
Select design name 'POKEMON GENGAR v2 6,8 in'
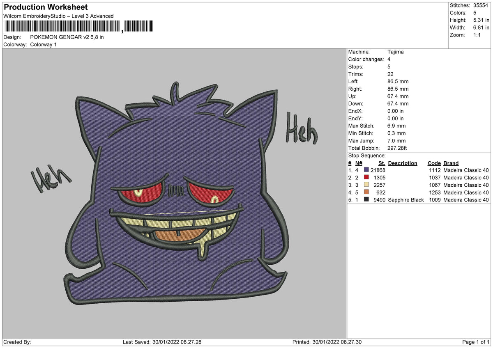pyautogui.click(x=67, y=37)
